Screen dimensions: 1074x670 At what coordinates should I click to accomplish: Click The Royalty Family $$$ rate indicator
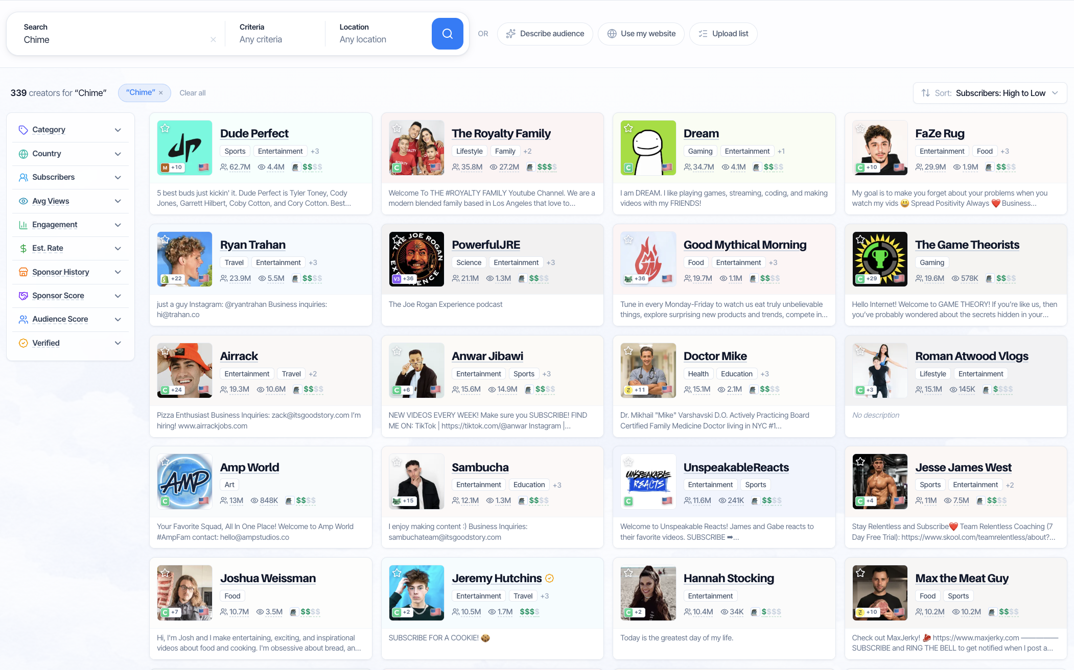[x=547, y=167]
